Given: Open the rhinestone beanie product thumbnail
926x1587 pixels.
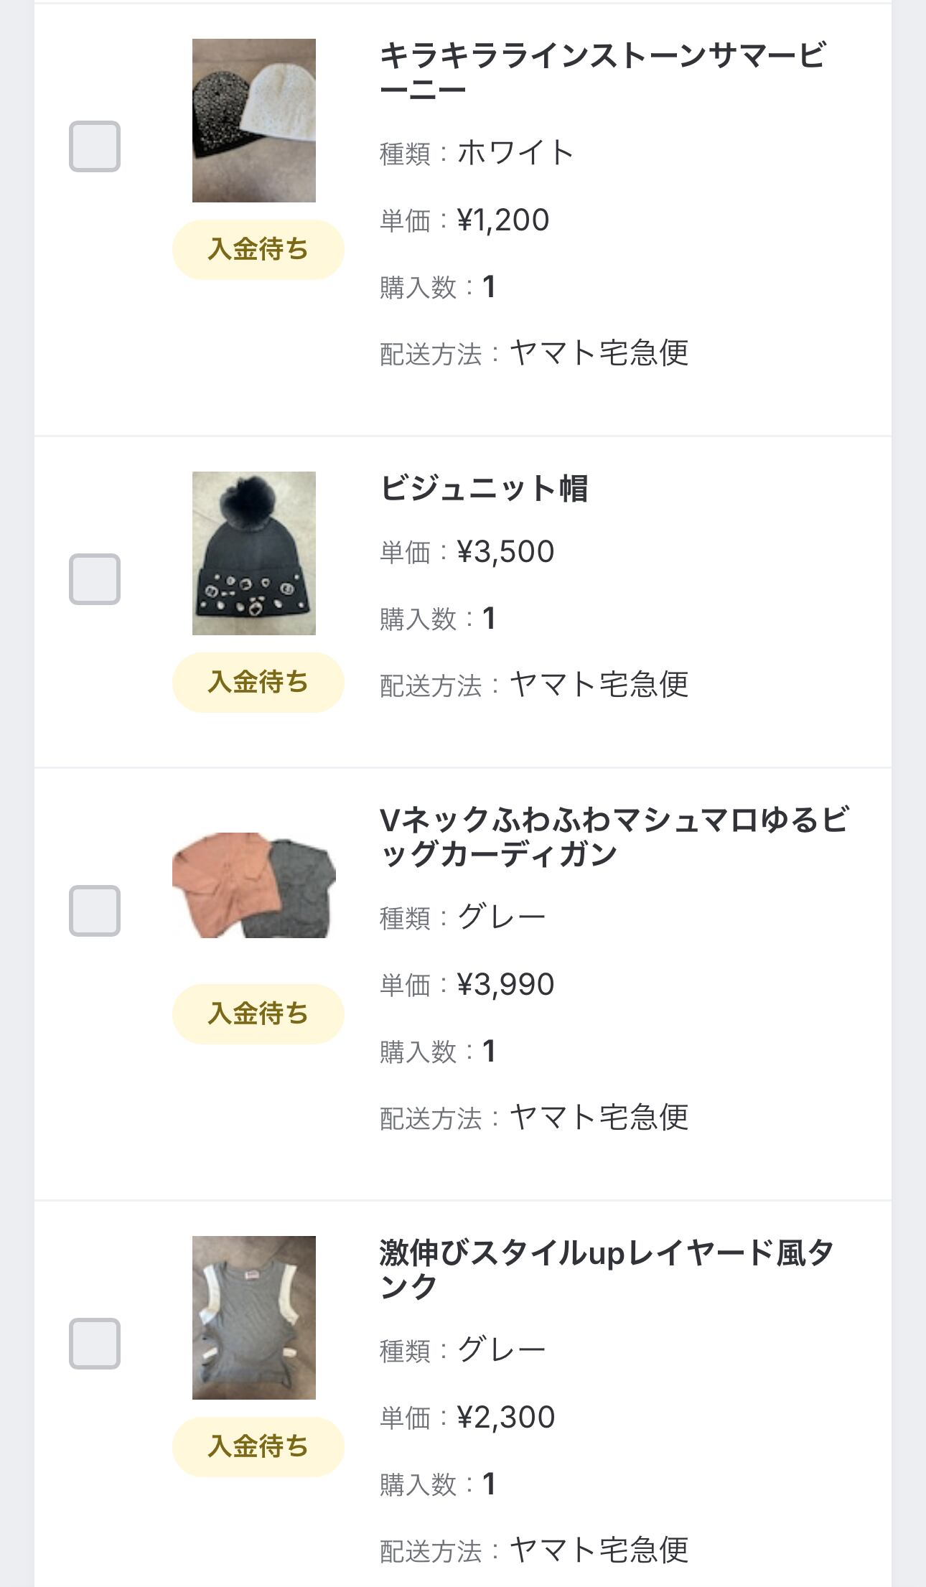Looking at the screenshot, I should click(x=254, y=121).
